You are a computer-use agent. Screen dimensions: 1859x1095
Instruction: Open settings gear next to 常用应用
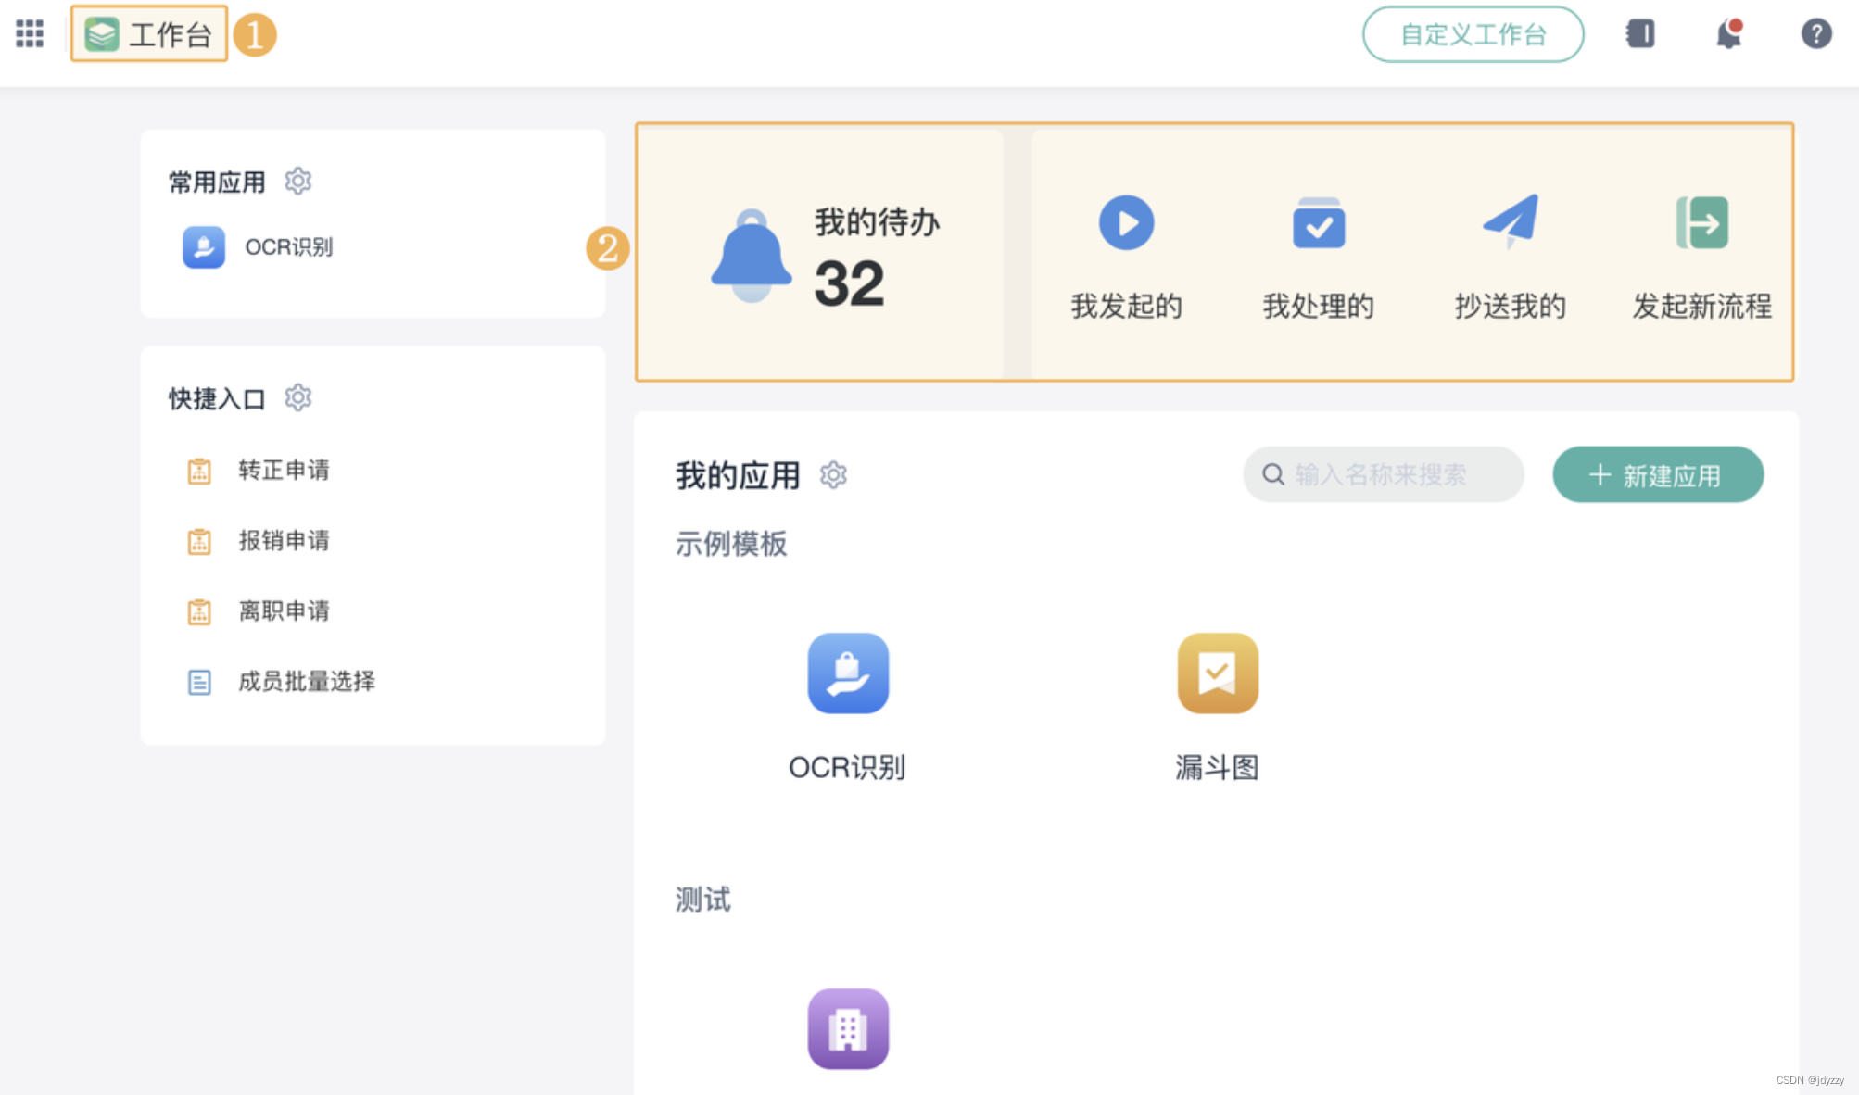tap(297, 181)
